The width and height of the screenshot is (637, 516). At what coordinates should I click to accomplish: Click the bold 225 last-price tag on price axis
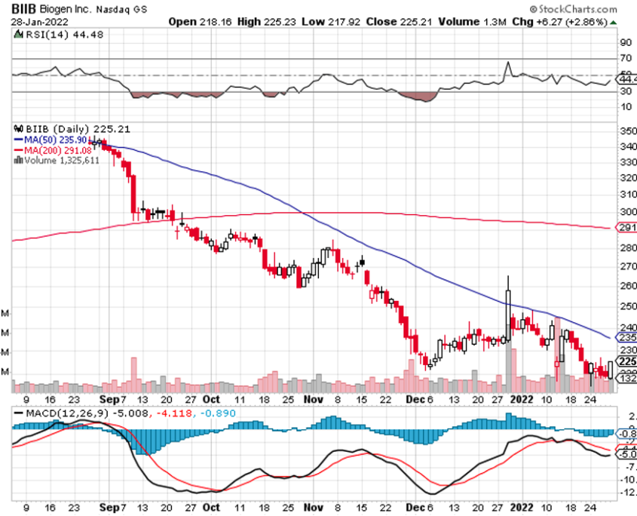click(627, 361)
